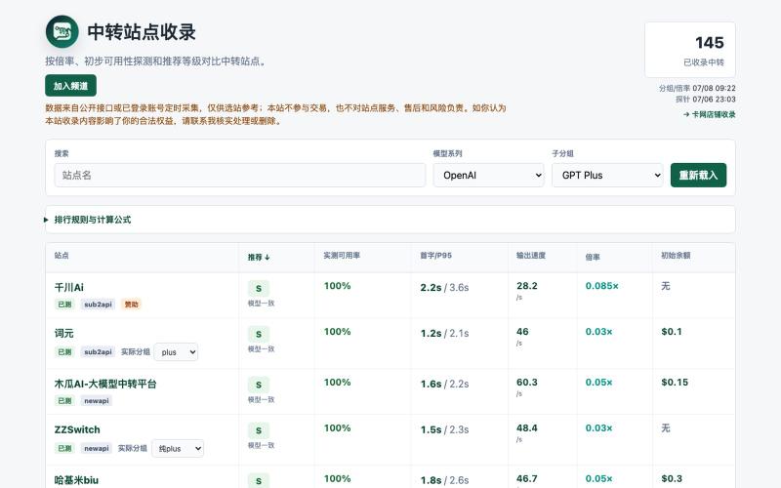Click the $0.1 initial balance for 词元
This screenshot has height=488, width=781.
(672, 332)
